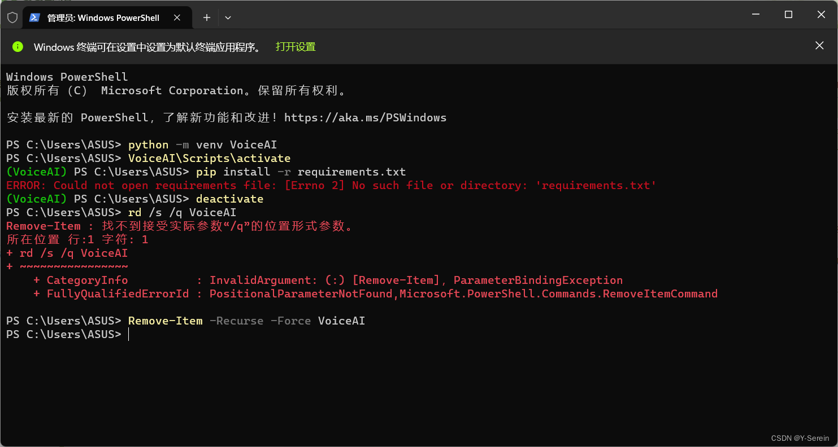Expand the new tab profile dropdown

click(x=228, y=17)
